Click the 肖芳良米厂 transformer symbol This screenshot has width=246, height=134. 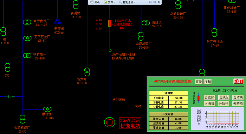pyautogui.click(x=27, y=22)
